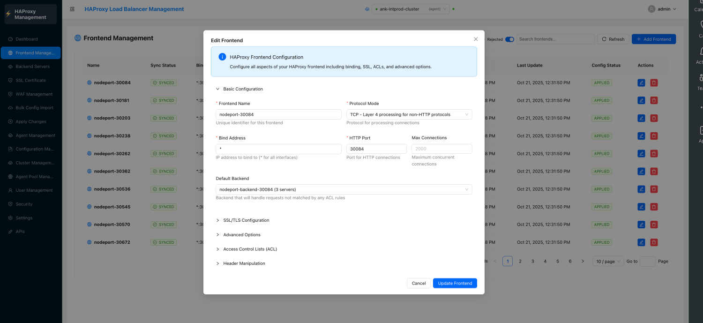703x323 pixels.
Task: Click the next page arrow
Action: click(583, 261)
